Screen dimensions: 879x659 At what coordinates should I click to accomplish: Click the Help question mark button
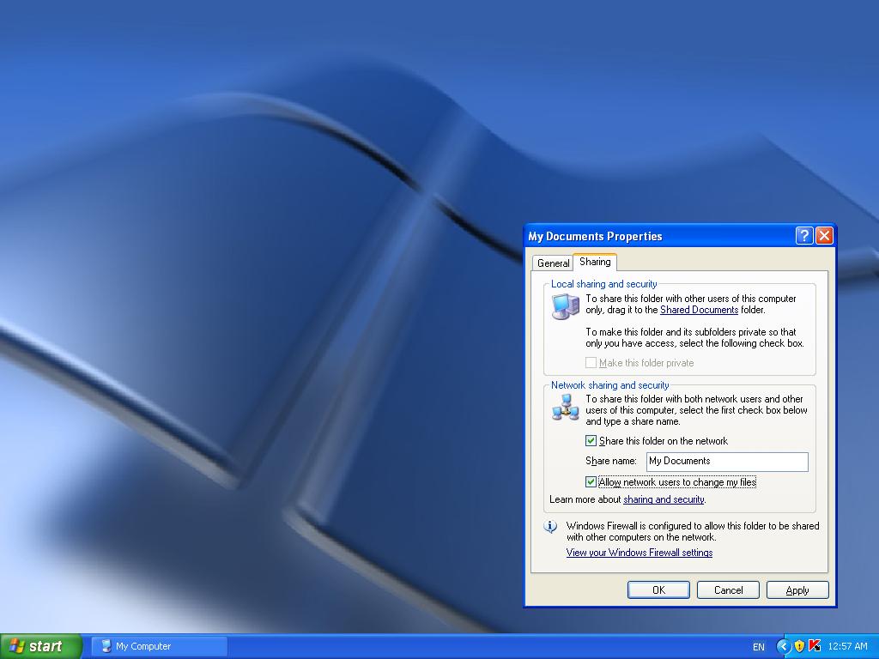(x=804, y=236)
